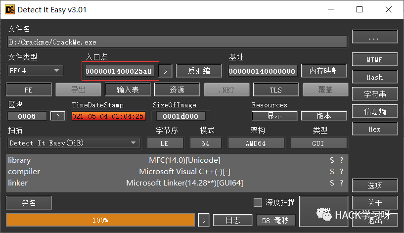Click the Detect It Easy title bar icon
Screen dimensions: 404x233
[10, 9]
